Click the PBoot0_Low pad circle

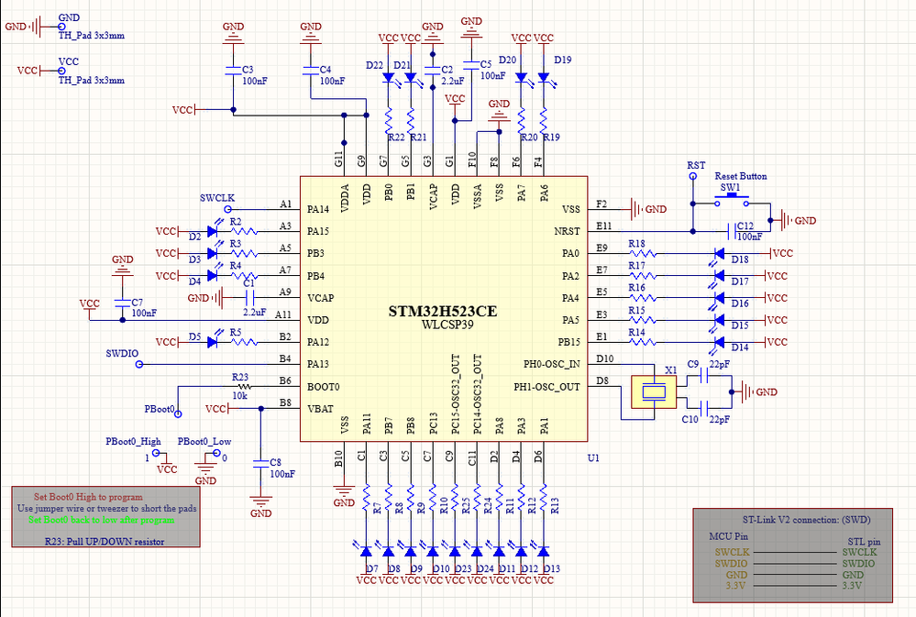[216, 453]
